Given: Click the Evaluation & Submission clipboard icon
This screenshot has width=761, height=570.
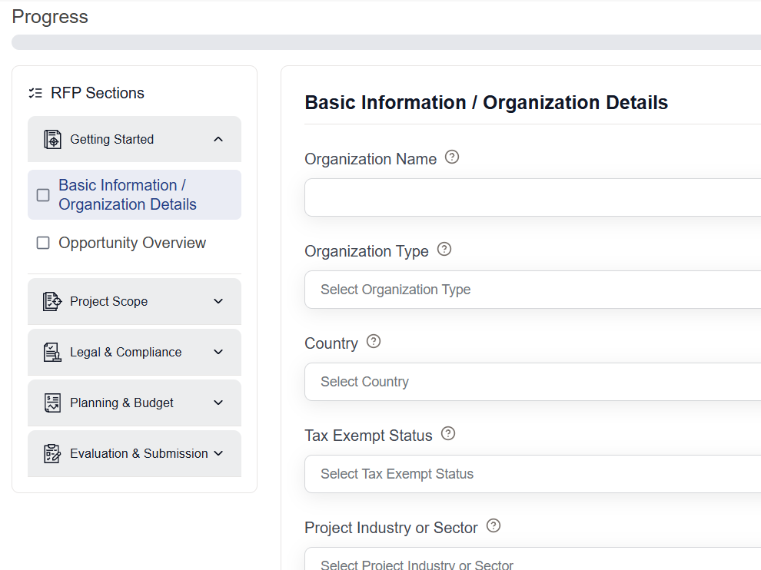Looking at the screenshot, I should pos(52,453).
